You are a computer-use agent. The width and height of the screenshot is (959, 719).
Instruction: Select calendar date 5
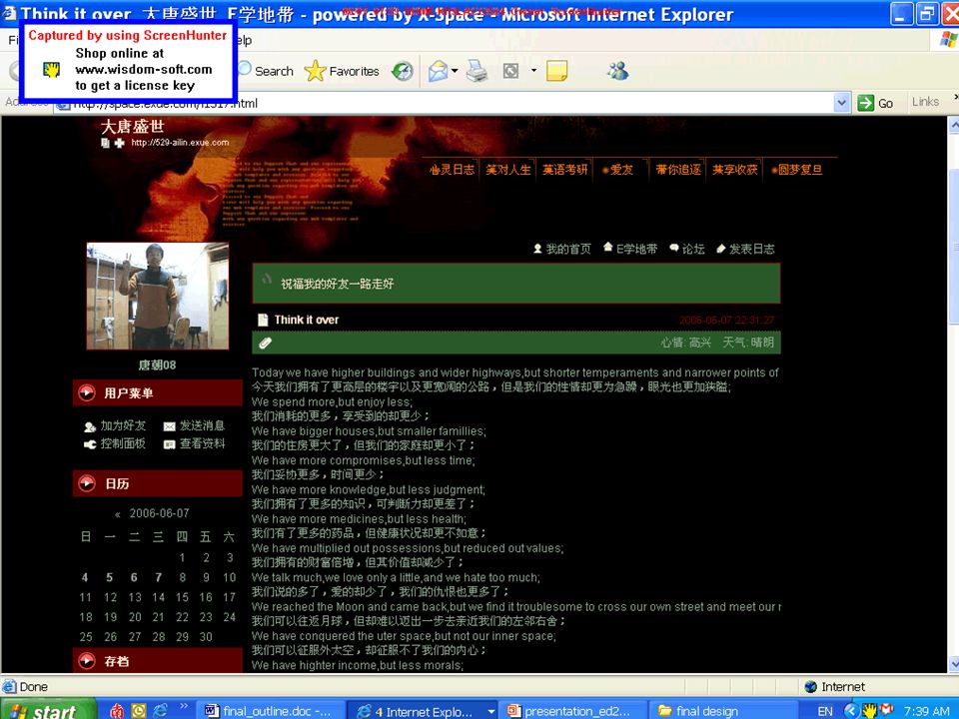(x=110, y=577)
